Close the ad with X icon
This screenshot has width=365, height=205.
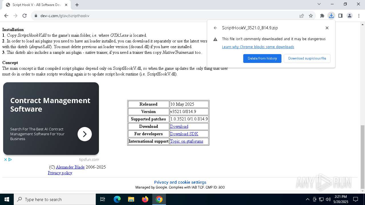pyautogui.click(x=5, y=159)
